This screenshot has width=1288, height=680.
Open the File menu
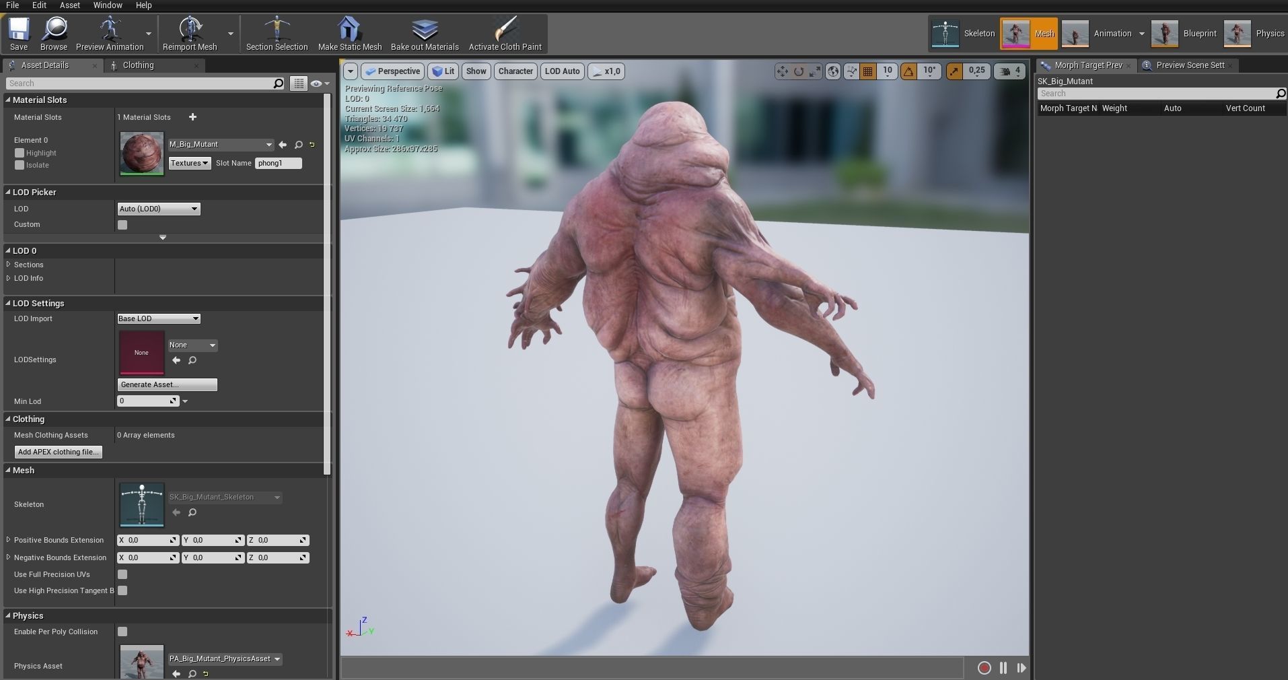click(13, 5)
